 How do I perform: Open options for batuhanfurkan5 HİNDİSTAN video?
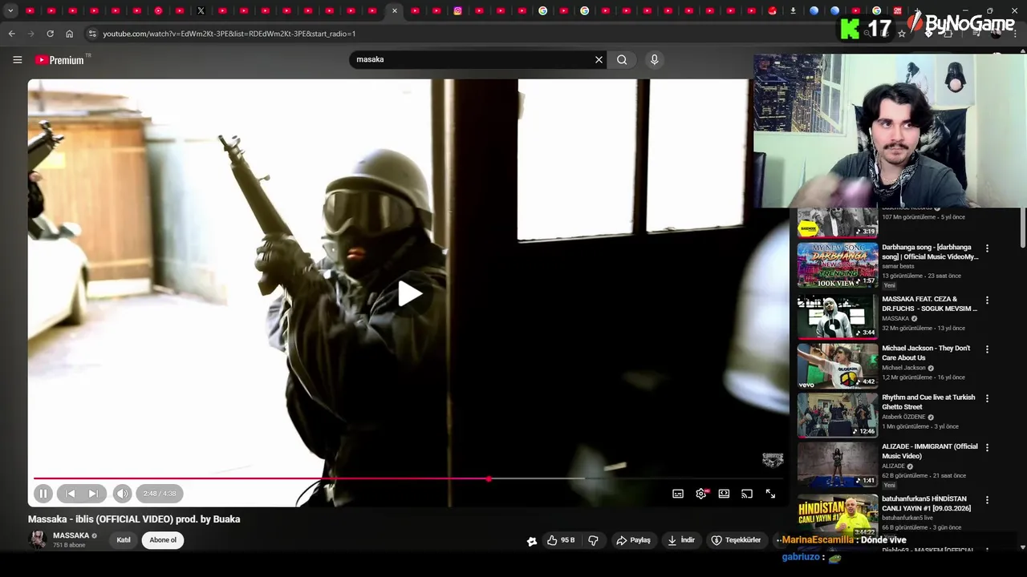click(987, 500)
